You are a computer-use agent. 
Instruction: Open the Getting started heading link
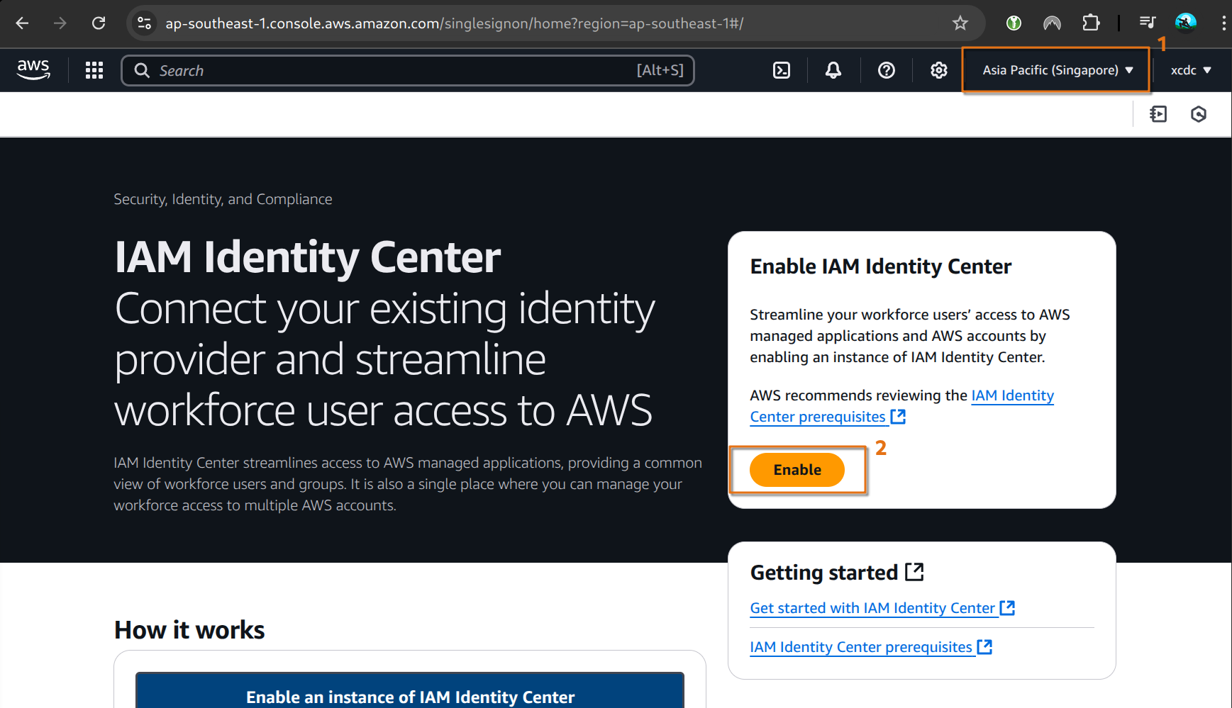(x=837, y=572)
